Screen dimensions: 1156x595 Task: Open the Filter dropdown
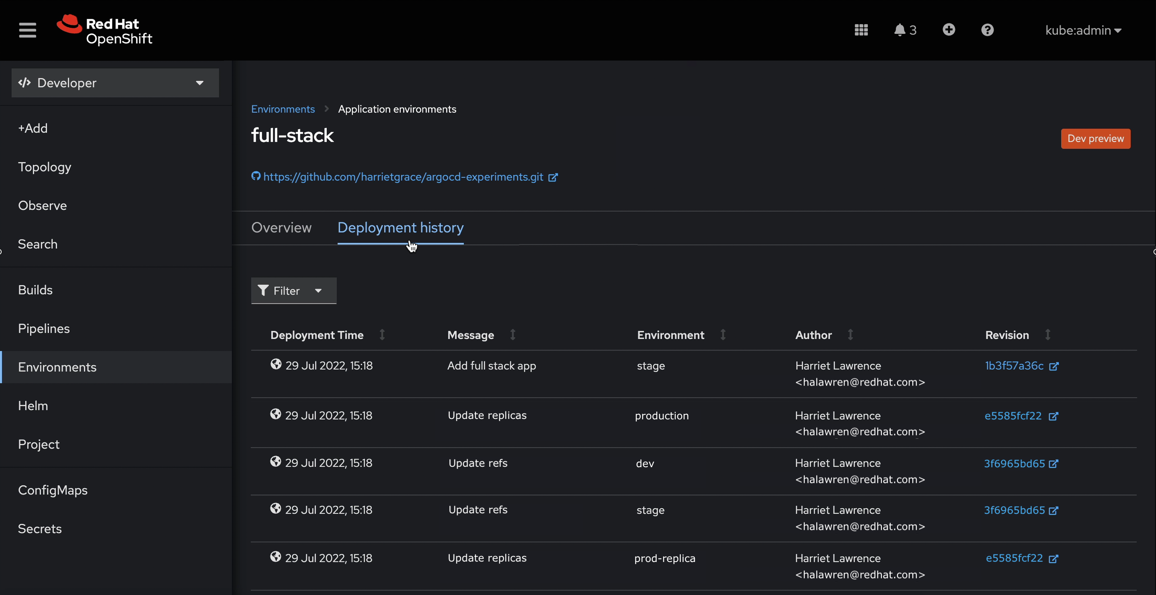point(293,290)
